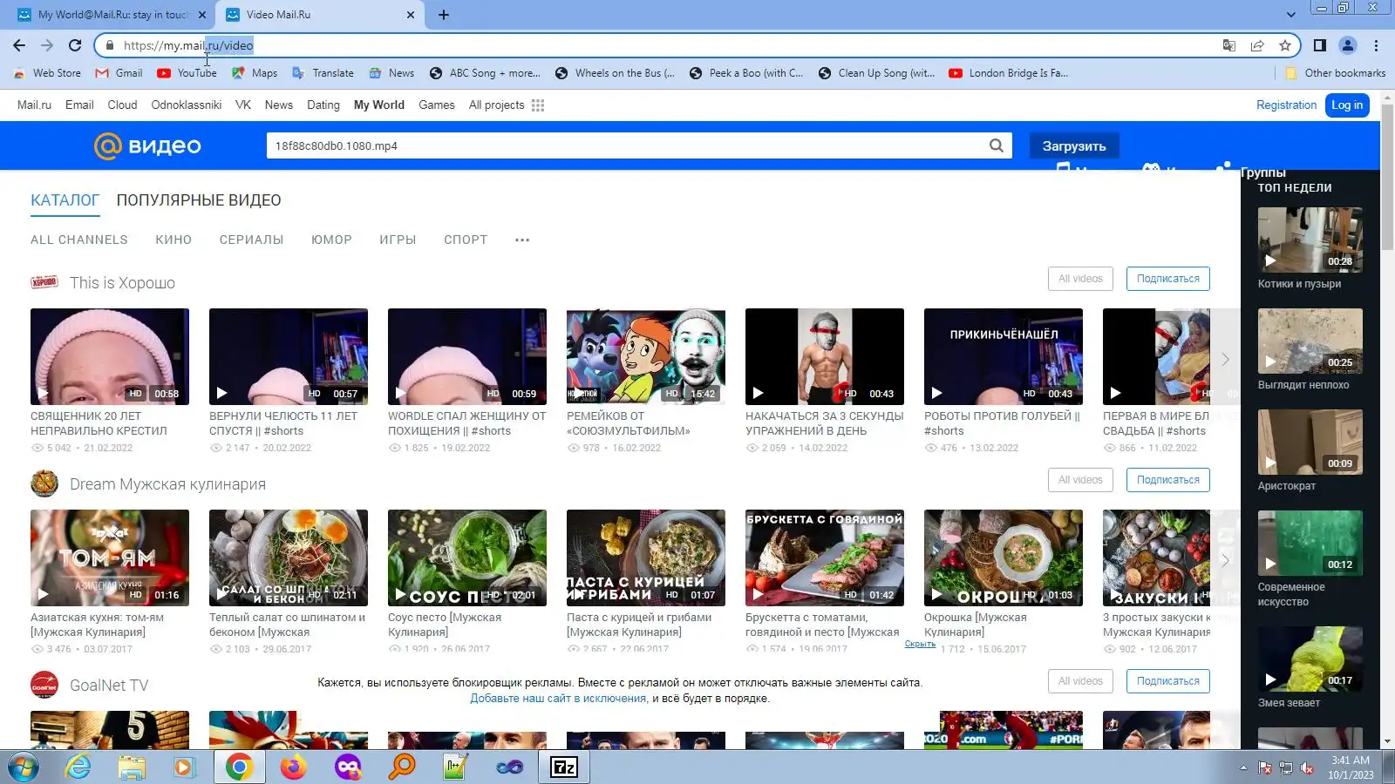Click the Mail.ru Видео logo
Viewport: 1395px width, 784px height.
(x=147, y=145)
